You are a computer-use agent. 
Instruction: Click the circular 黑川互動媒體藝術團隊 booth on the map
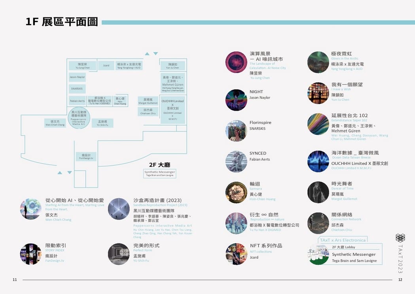(x=79, y=118)
